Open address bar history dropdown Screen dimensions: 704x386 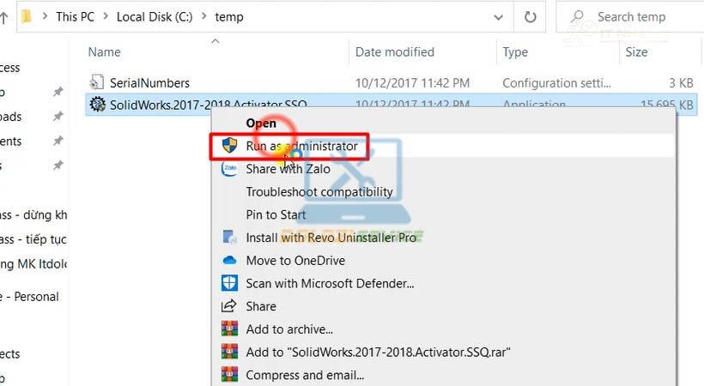(499, 16)
